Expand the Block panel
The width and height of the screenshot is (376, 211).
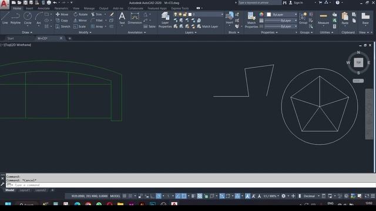(x=234, y=32)
